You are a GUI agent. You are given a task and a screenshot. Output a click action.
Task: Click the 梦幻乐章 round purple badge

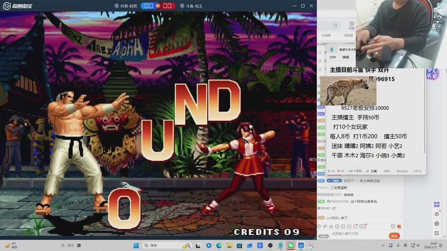point(432,74)
